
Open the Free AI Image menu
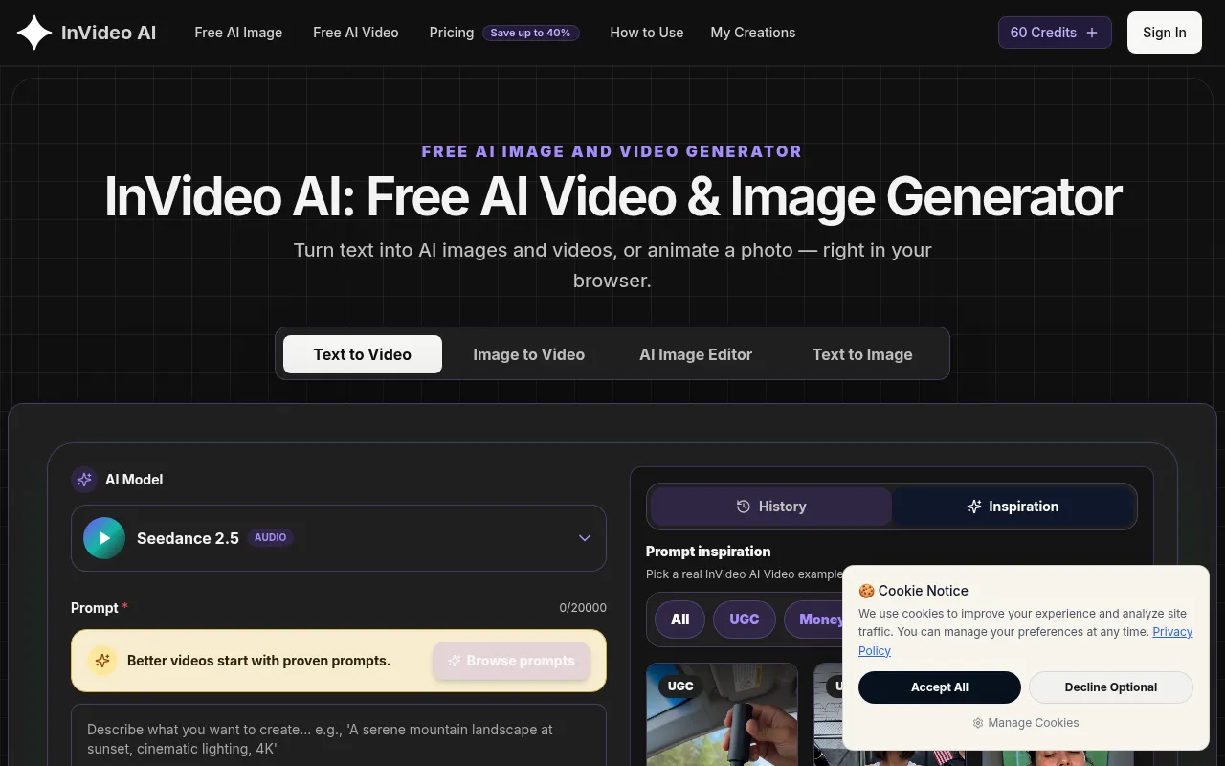click(238, 33)
